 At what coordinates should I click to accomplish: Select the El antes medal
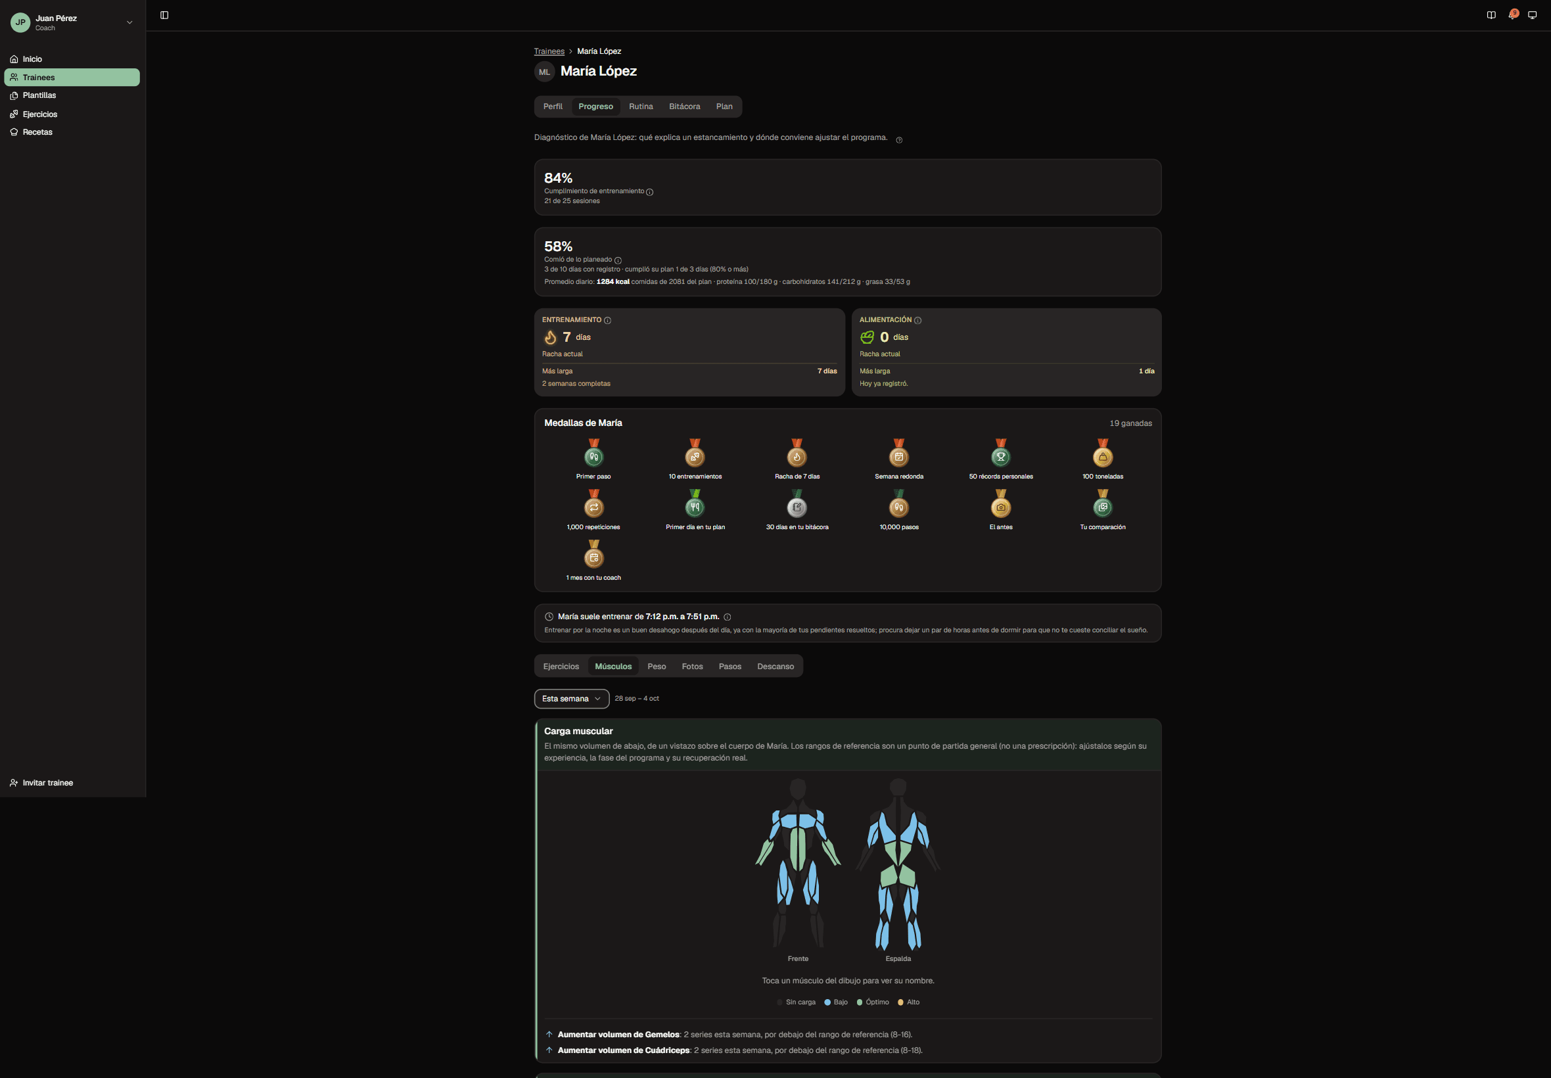(x=1001, y=510)
